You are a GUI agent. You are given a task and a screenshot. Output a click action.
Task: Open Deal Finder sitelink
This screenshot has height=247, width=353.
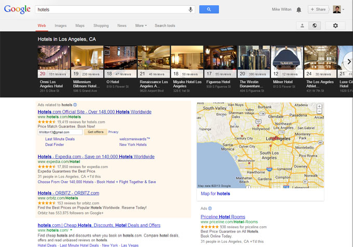55,145
